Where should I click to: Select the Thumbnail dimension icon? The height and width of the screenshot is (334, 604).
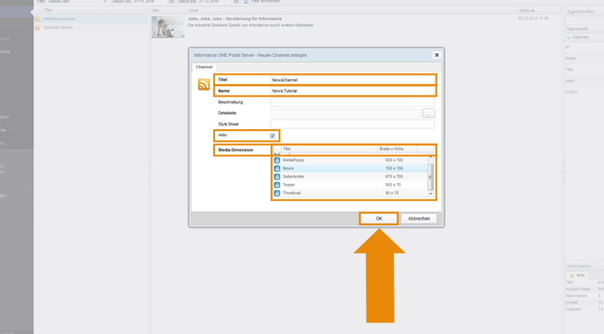click(277, 193)
